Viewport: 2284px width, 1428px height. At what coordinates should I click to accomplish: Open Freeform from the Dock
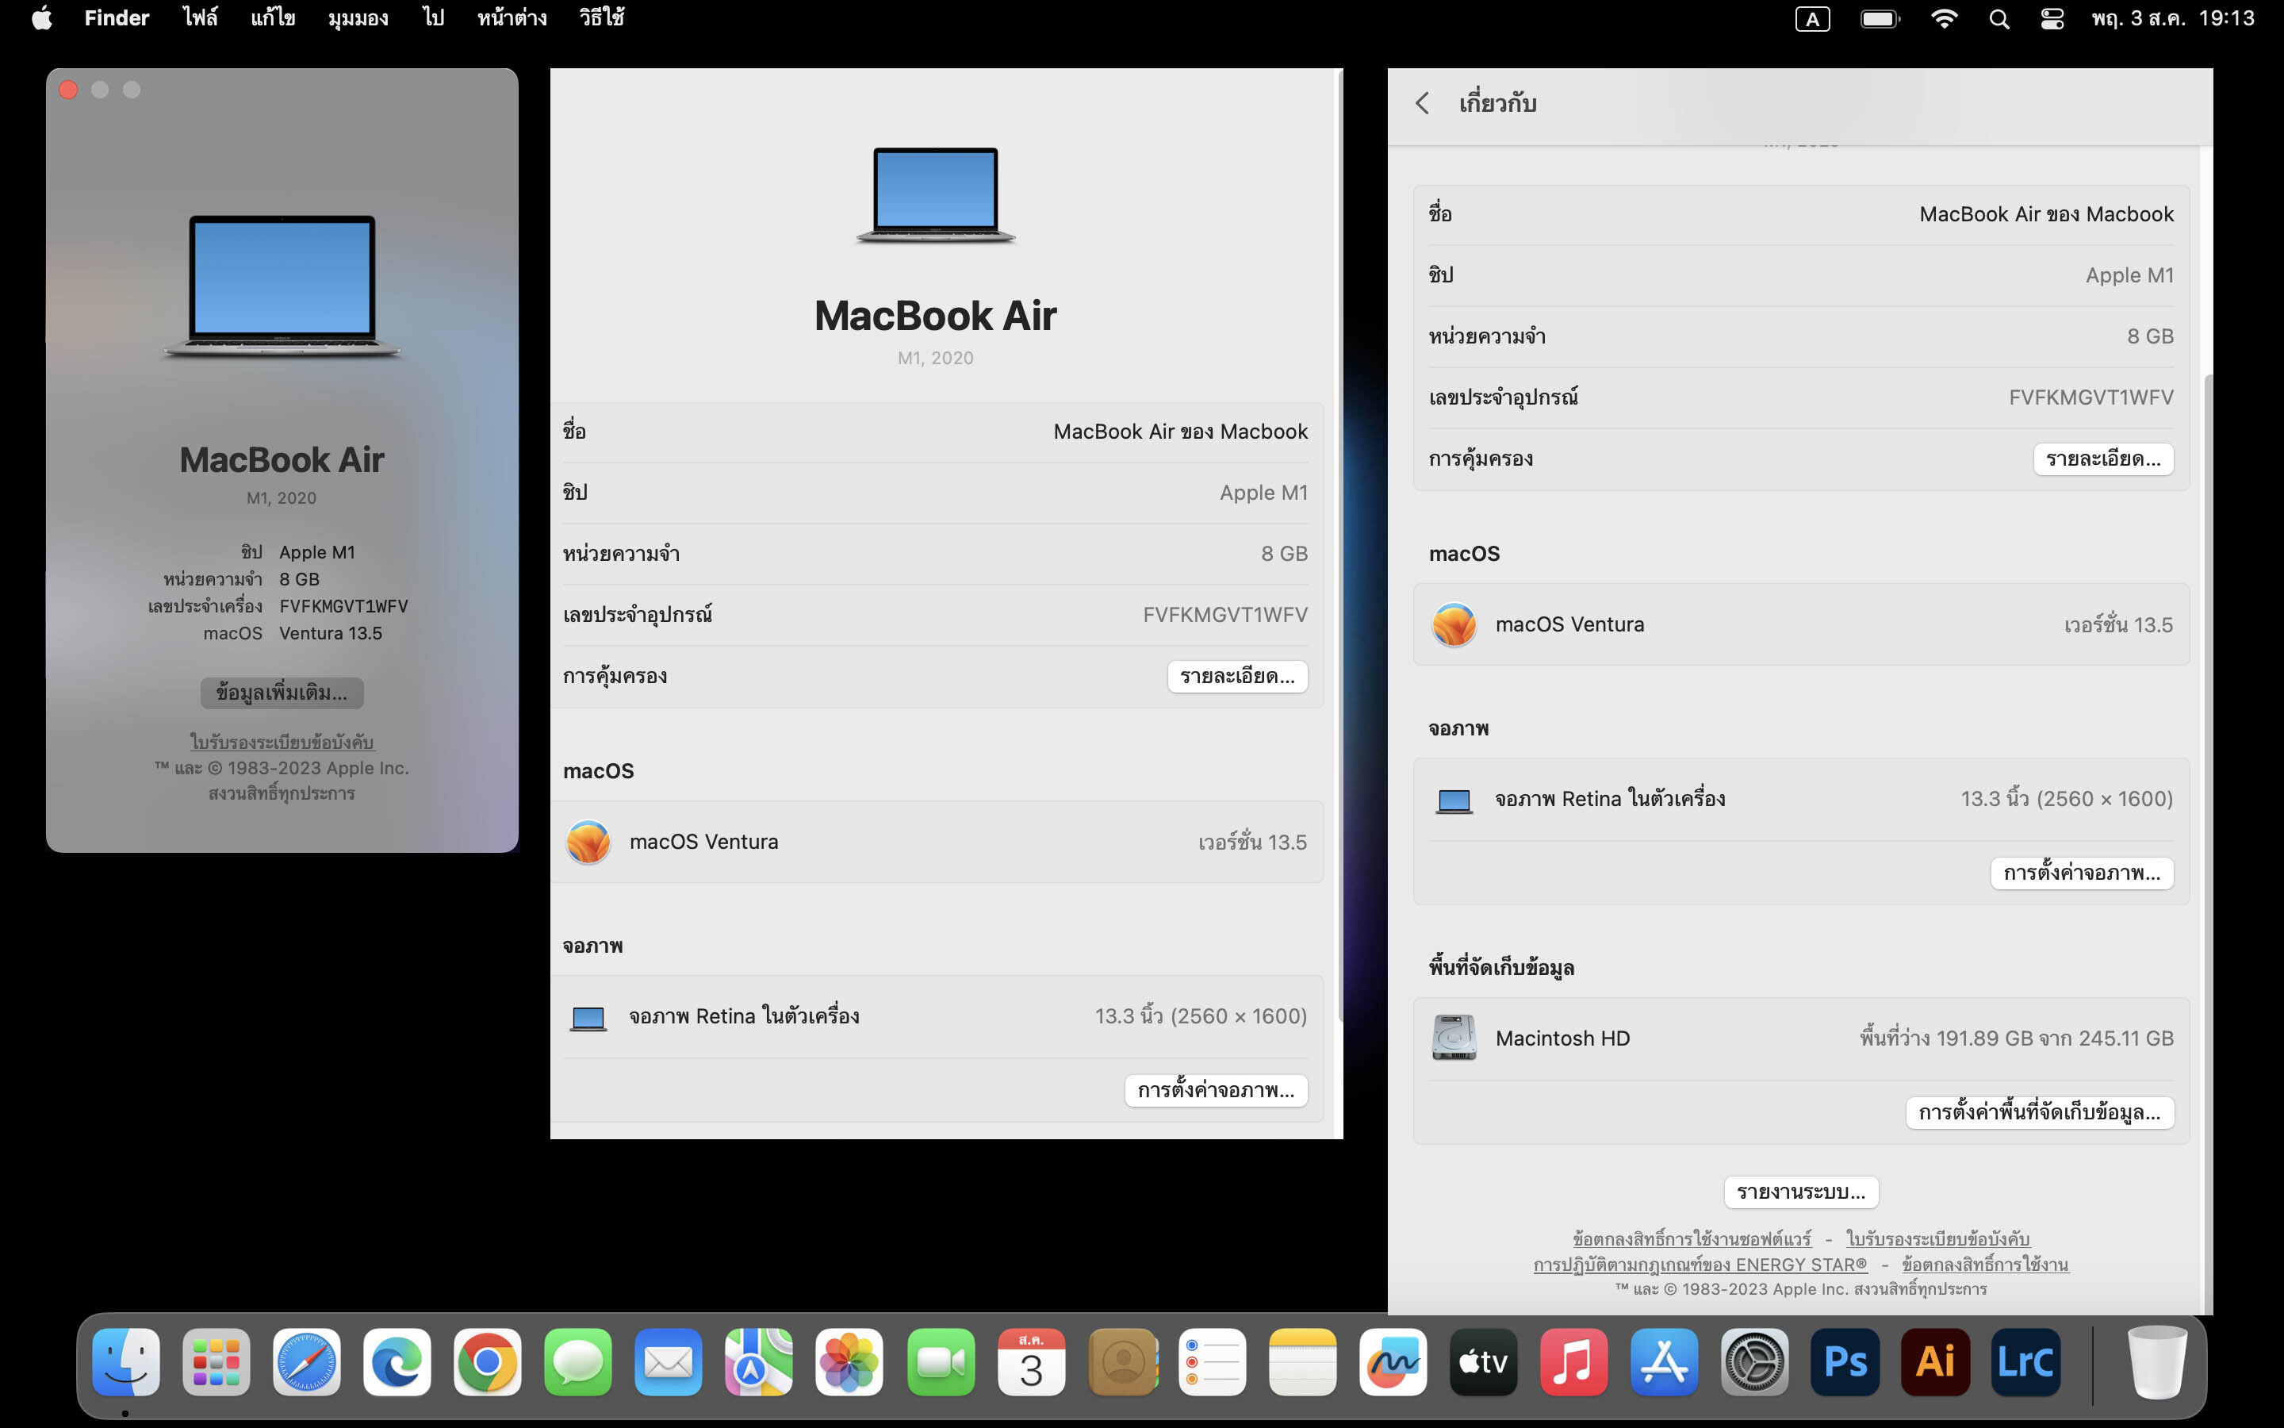tap(1393, 1362)
